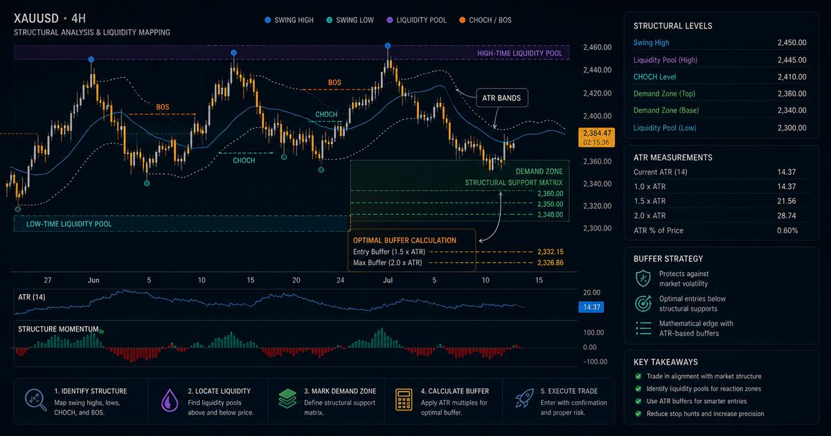Click the CHOCH / BOS legend dot

[x=461, y=20]
